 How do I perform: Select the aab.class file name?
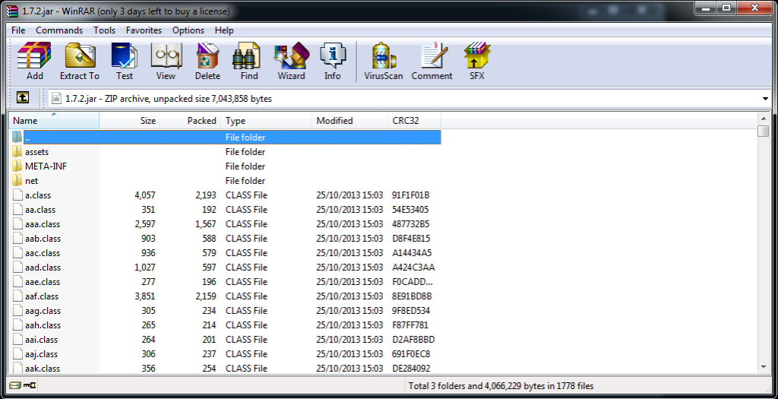point(43,238)
